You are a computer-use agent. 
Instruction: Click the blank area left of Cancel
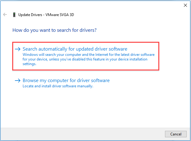click(x=93, y=134)
